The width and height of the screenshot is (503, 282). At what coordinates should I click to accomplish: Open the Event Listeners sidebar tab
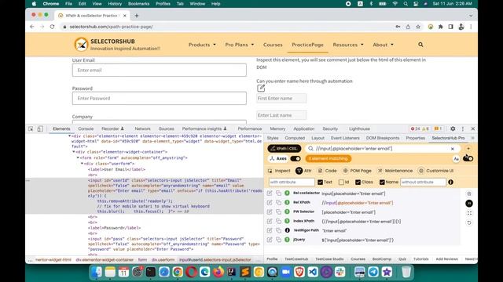[x=345, y=138]
